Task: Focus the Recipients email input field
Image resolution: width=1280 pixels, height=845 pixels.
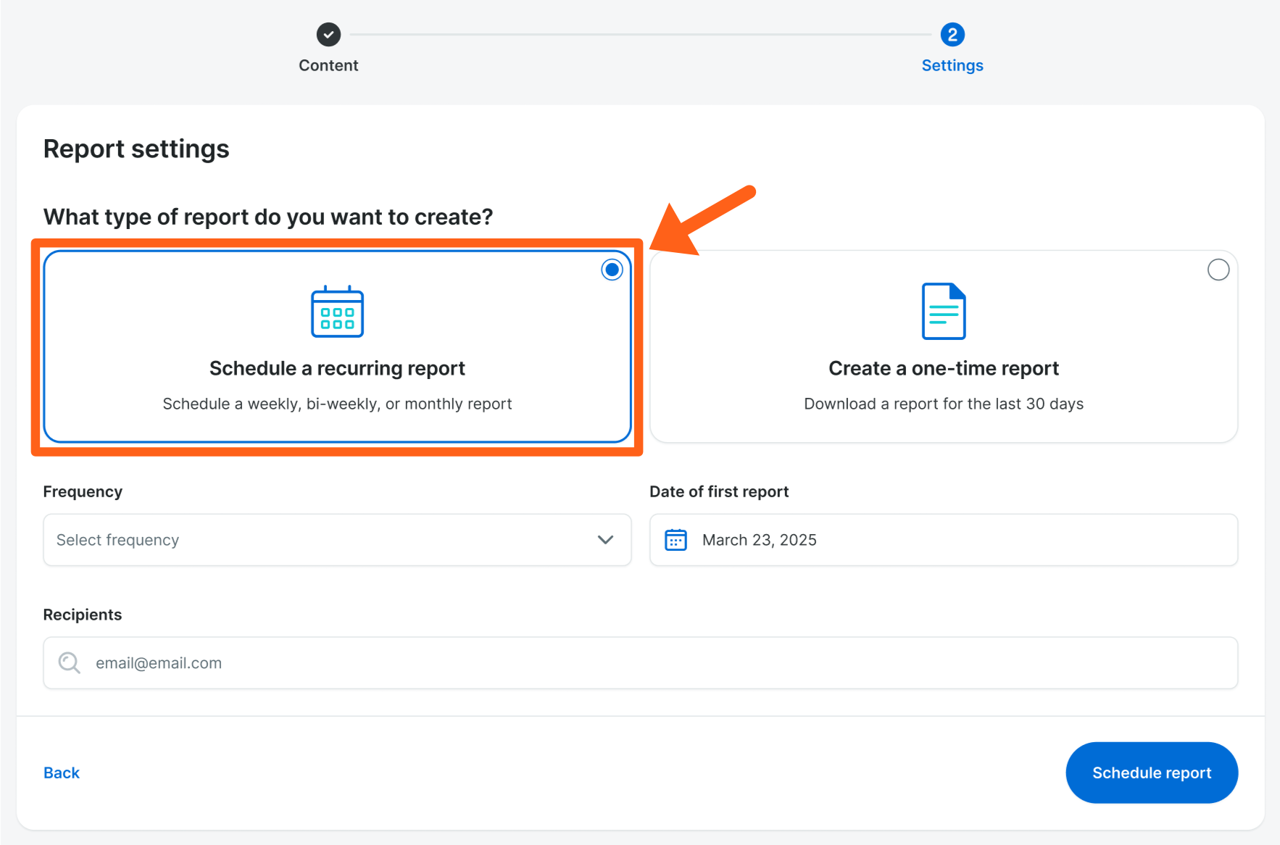Action: coord(652,662)
